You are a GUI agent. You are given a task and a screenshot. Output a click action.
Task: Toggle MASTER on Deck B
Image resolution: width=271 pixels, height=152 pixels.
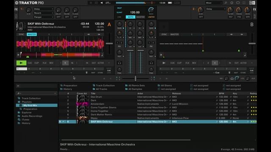pyautogui.click(x=174, y=35)
